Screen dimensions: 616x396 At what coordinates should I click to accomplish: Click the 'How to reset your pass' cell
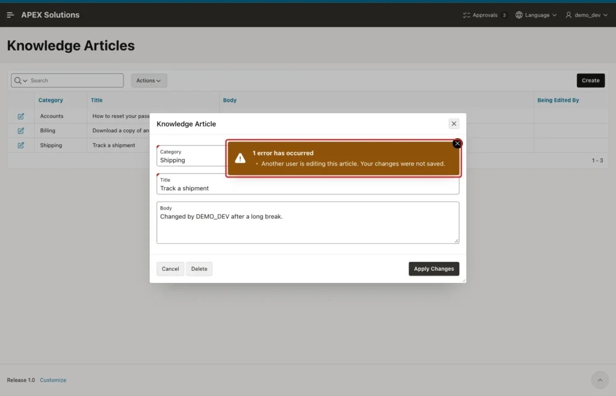[121, 116]
